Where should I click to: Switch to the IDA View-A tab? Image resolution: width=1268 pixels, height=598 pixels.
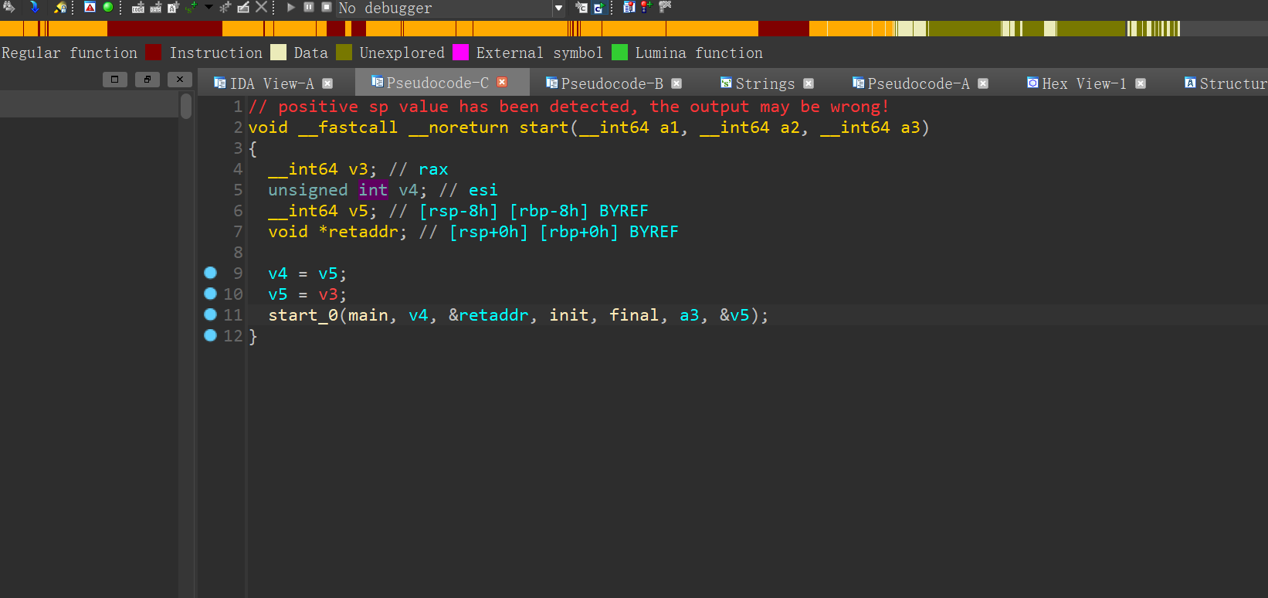272,83
